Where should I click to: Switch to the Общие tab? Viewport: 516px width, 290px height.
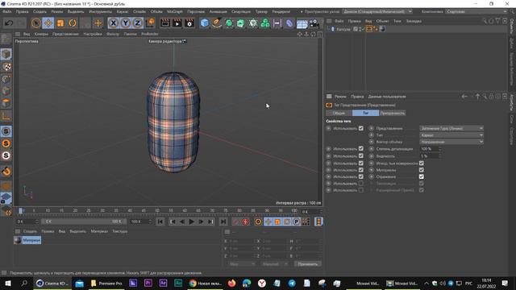coord(339,113)
